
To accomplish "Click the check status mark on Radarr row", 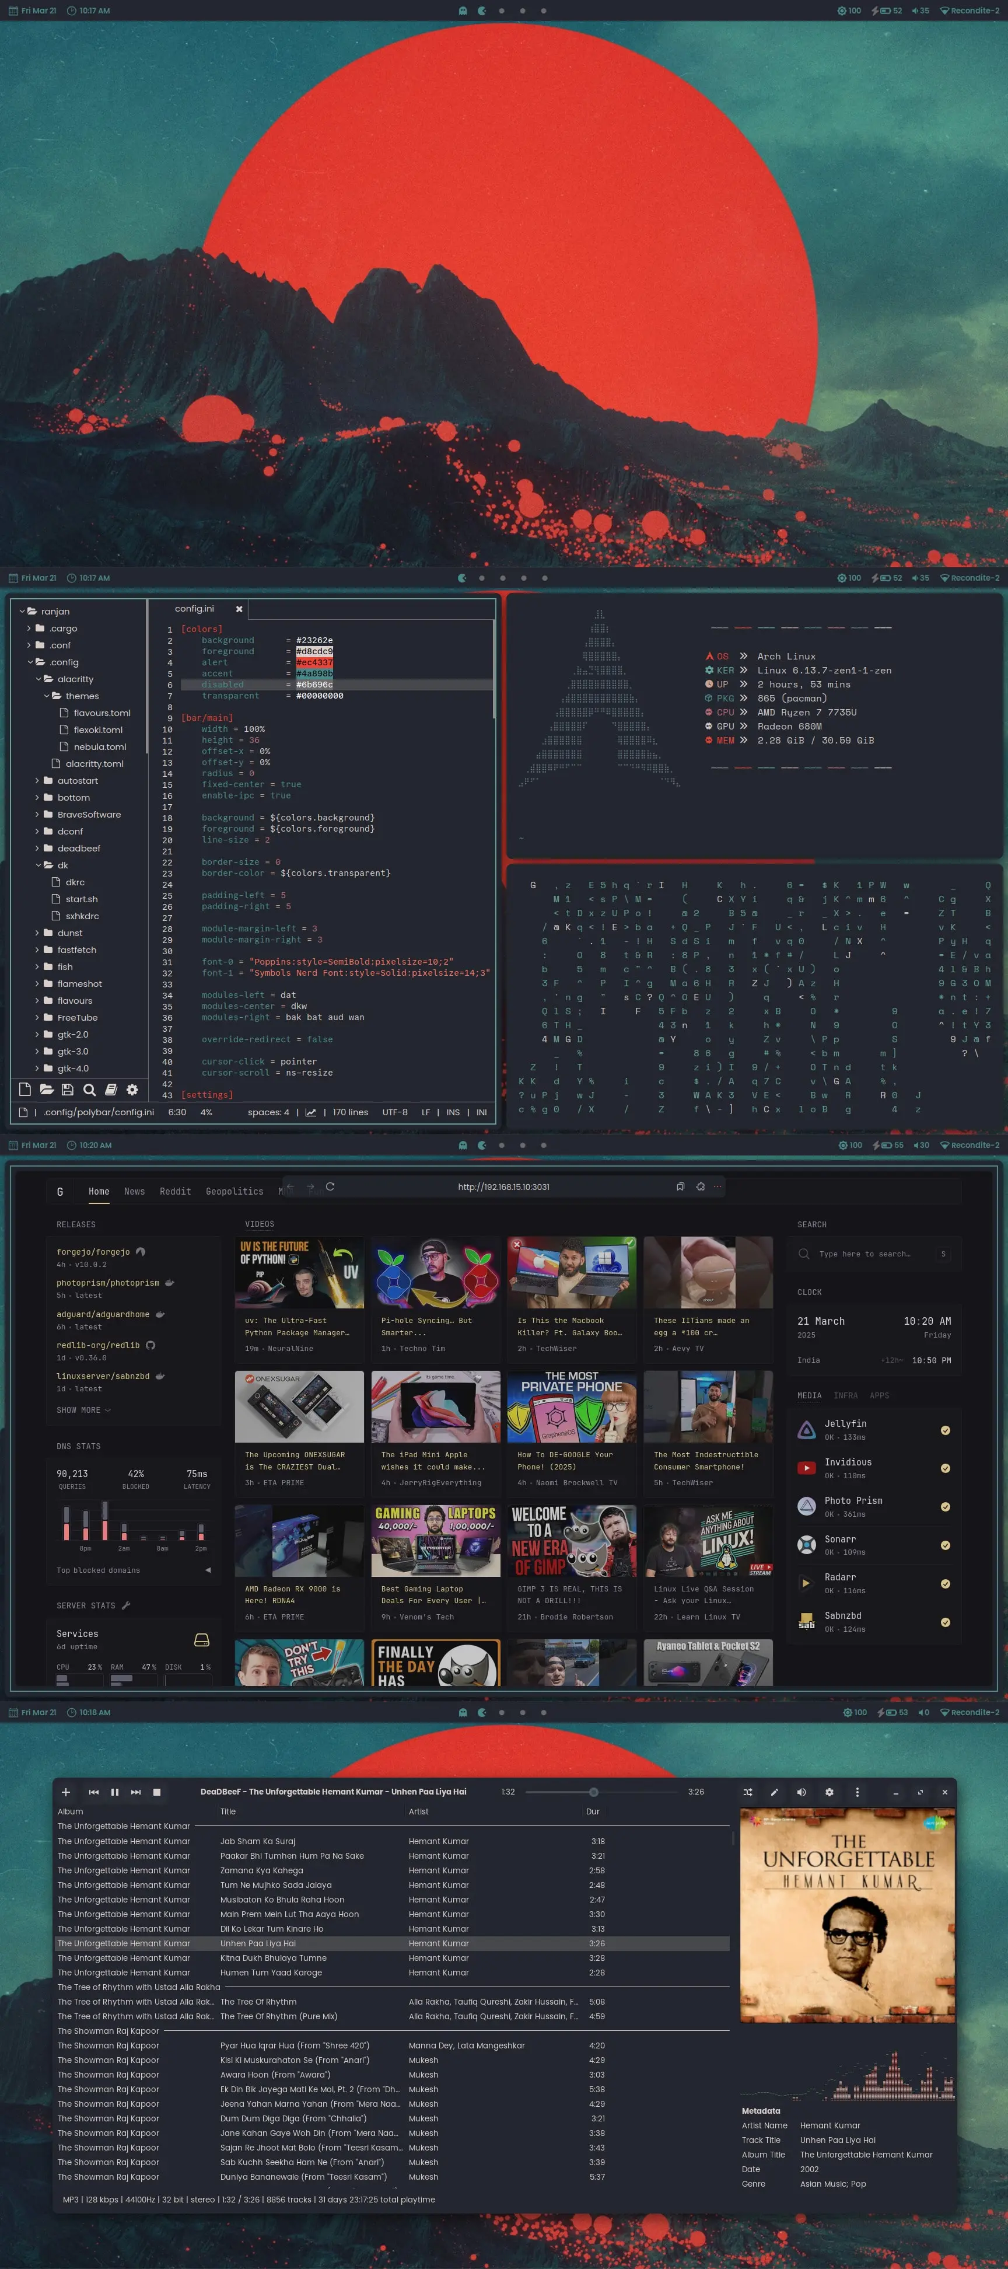I will [946, 1584].
